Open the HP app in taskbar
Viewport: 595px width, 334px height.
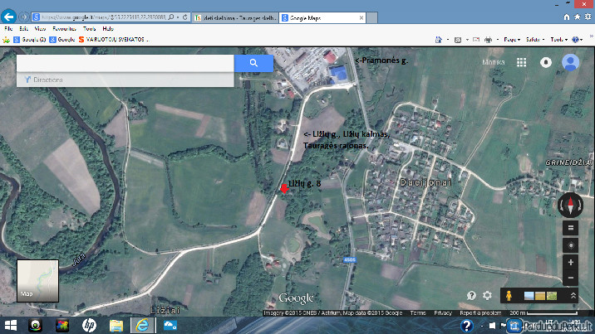pos(89,326)
